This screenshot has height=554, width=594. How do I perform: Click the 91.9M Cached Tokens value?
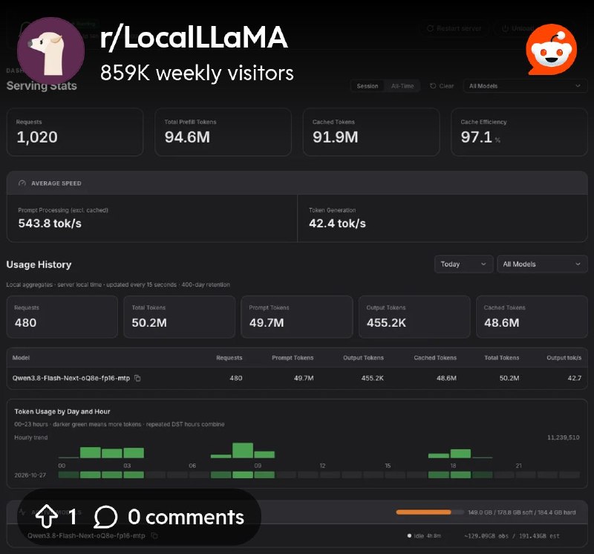click(x=336, y=137)
